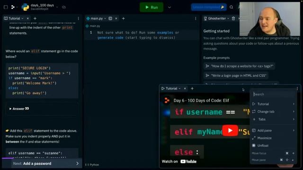The width and height of the screenshot is (303, 170).
Task: Select Maximize in the pane menu
Action: click(273, 138)
